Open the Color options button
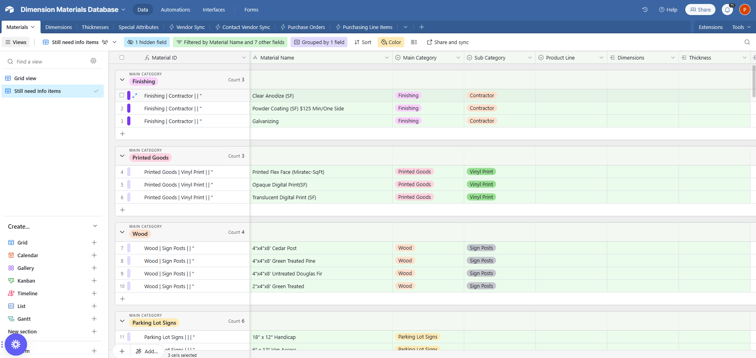This screenshot has width=756, height=358. click(391, 42)
